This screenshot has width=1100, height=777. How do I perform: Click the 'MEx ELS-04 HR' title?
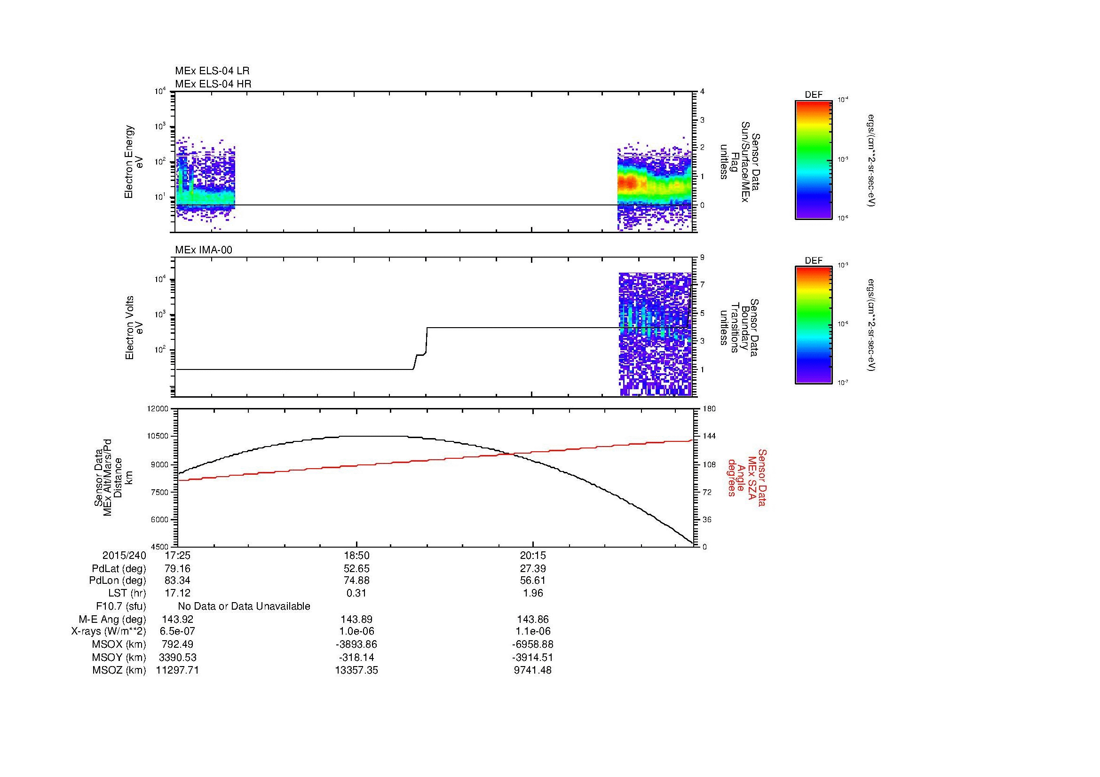coord(213,84)
